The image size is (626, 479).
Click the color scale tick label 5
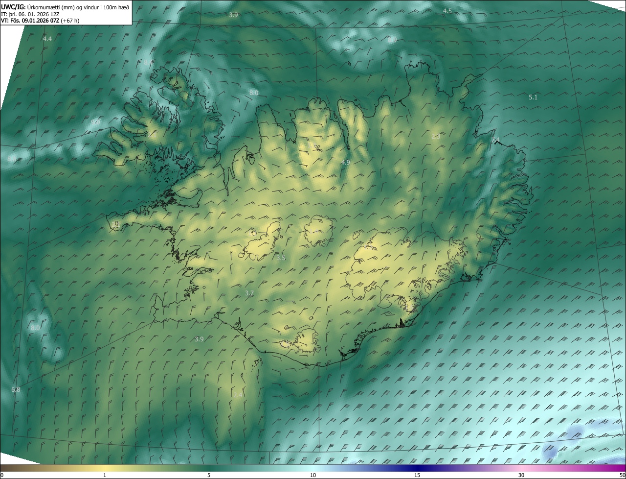point(209,476)
